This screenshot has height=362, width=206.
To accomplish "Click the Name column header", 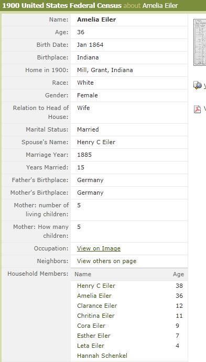I will [x=83, y=274].
